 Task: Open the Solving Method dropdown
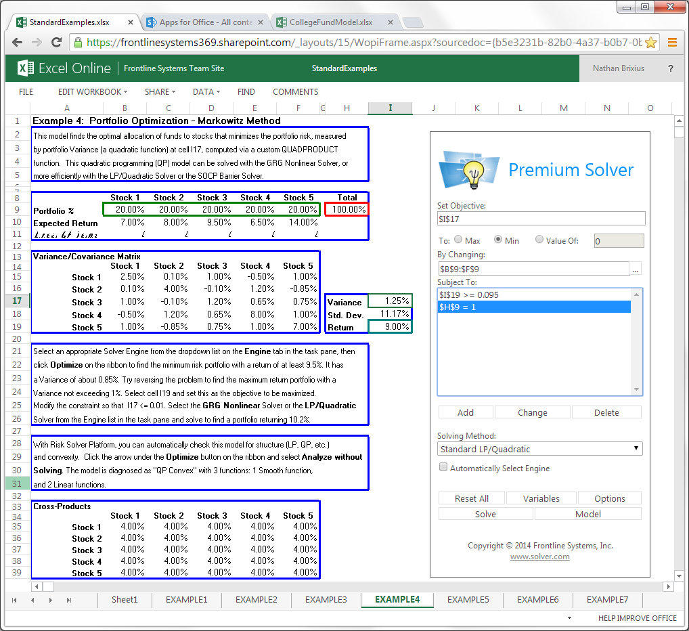pos(635,448)
